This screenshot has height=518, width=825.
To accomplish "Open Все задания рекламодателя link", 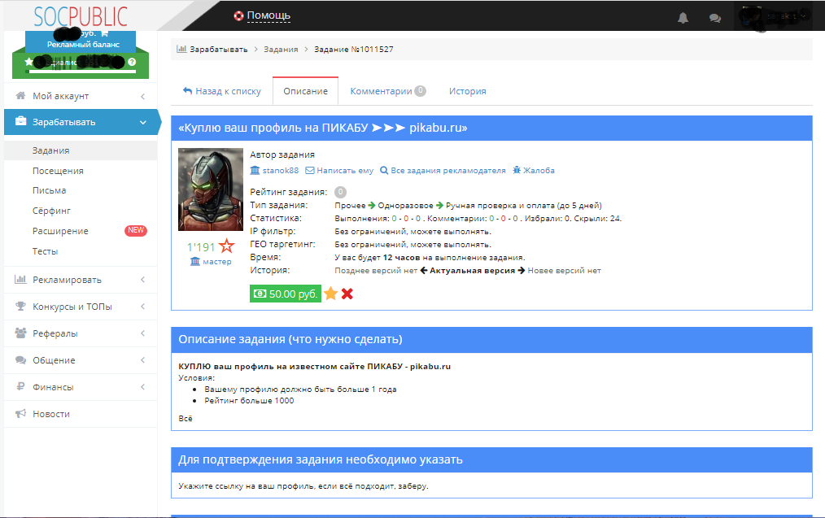I will pos(447,171).
